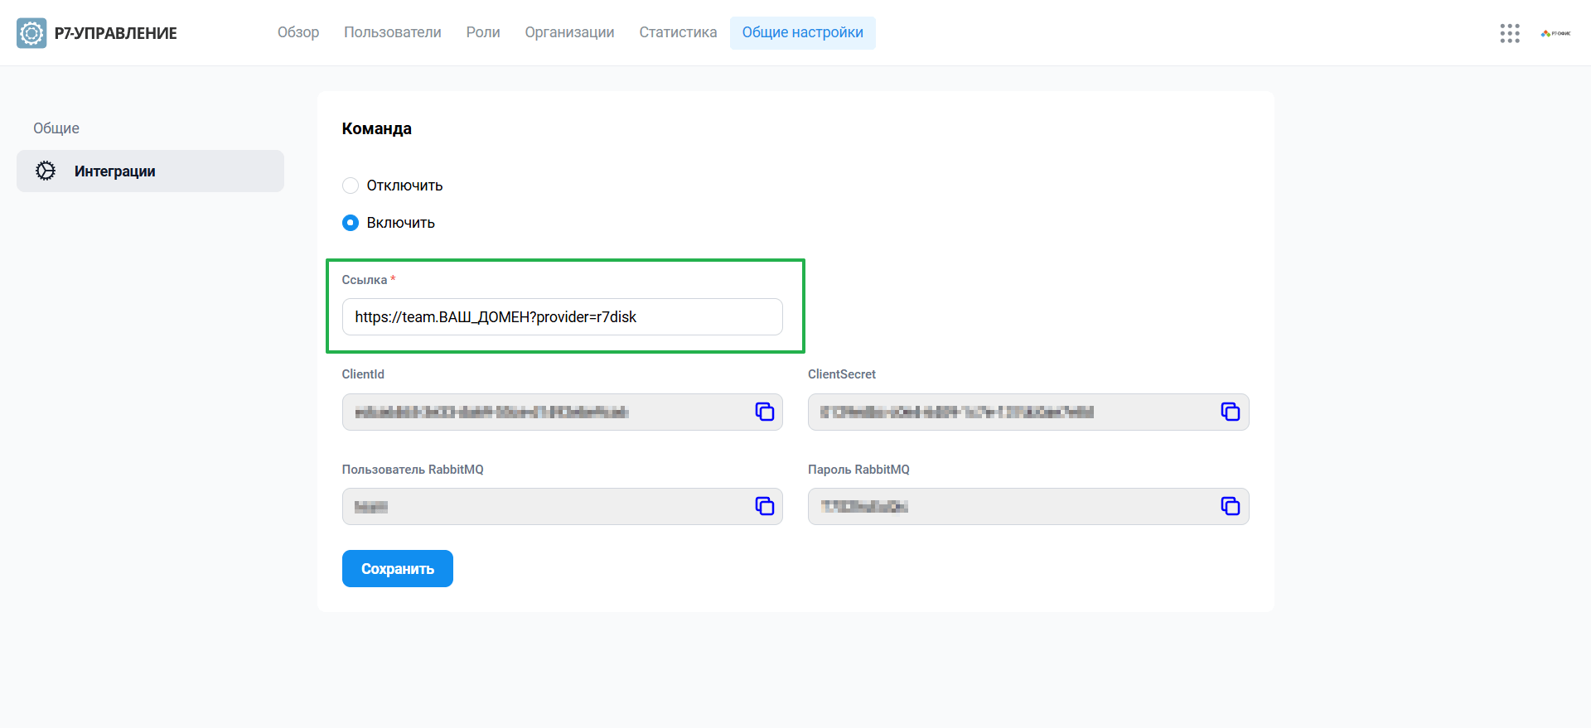
Task: Click the Р7-Управление gear logo icon
Action: (31, 33)
